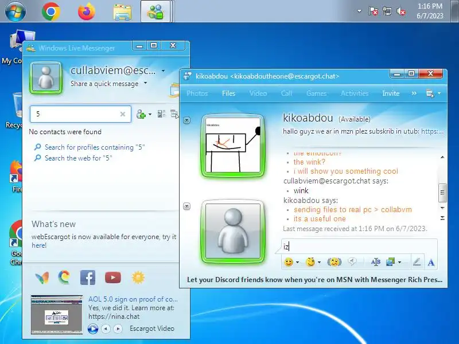
Task: Send a nudge with the shaking icon
Action: point(334,262)
